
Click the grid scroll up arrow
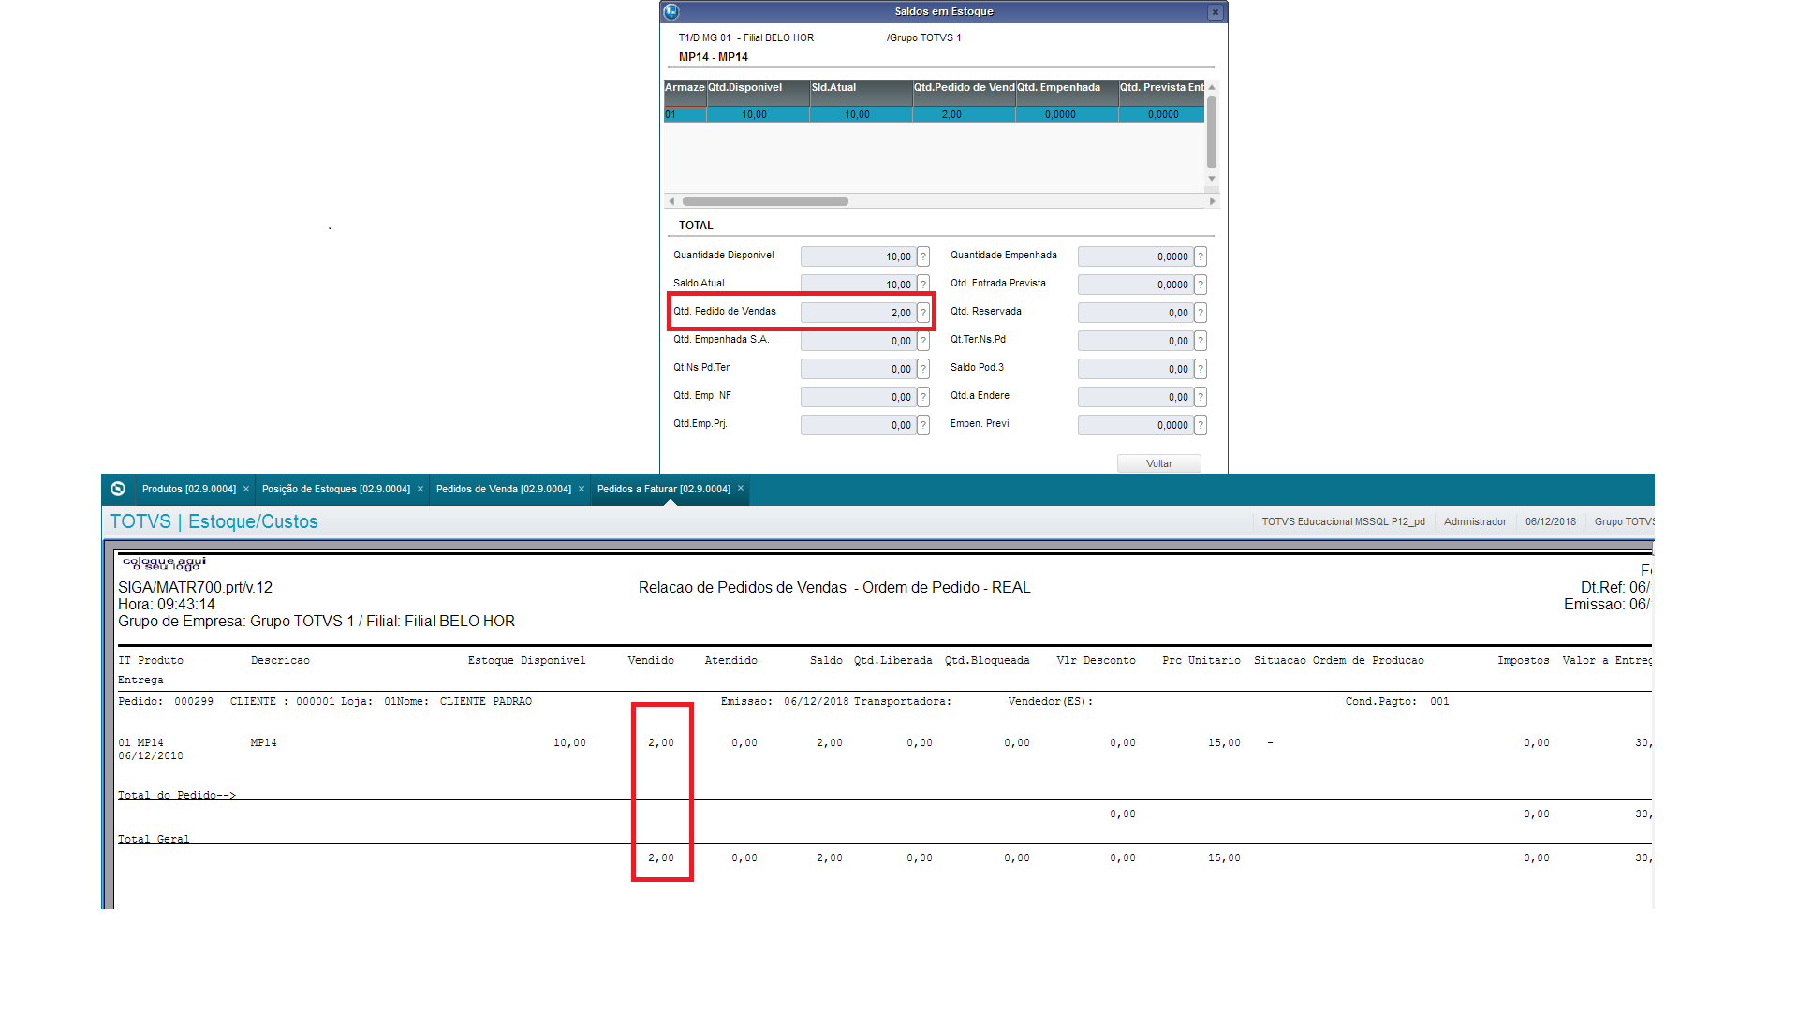[x=1212, y=87]
